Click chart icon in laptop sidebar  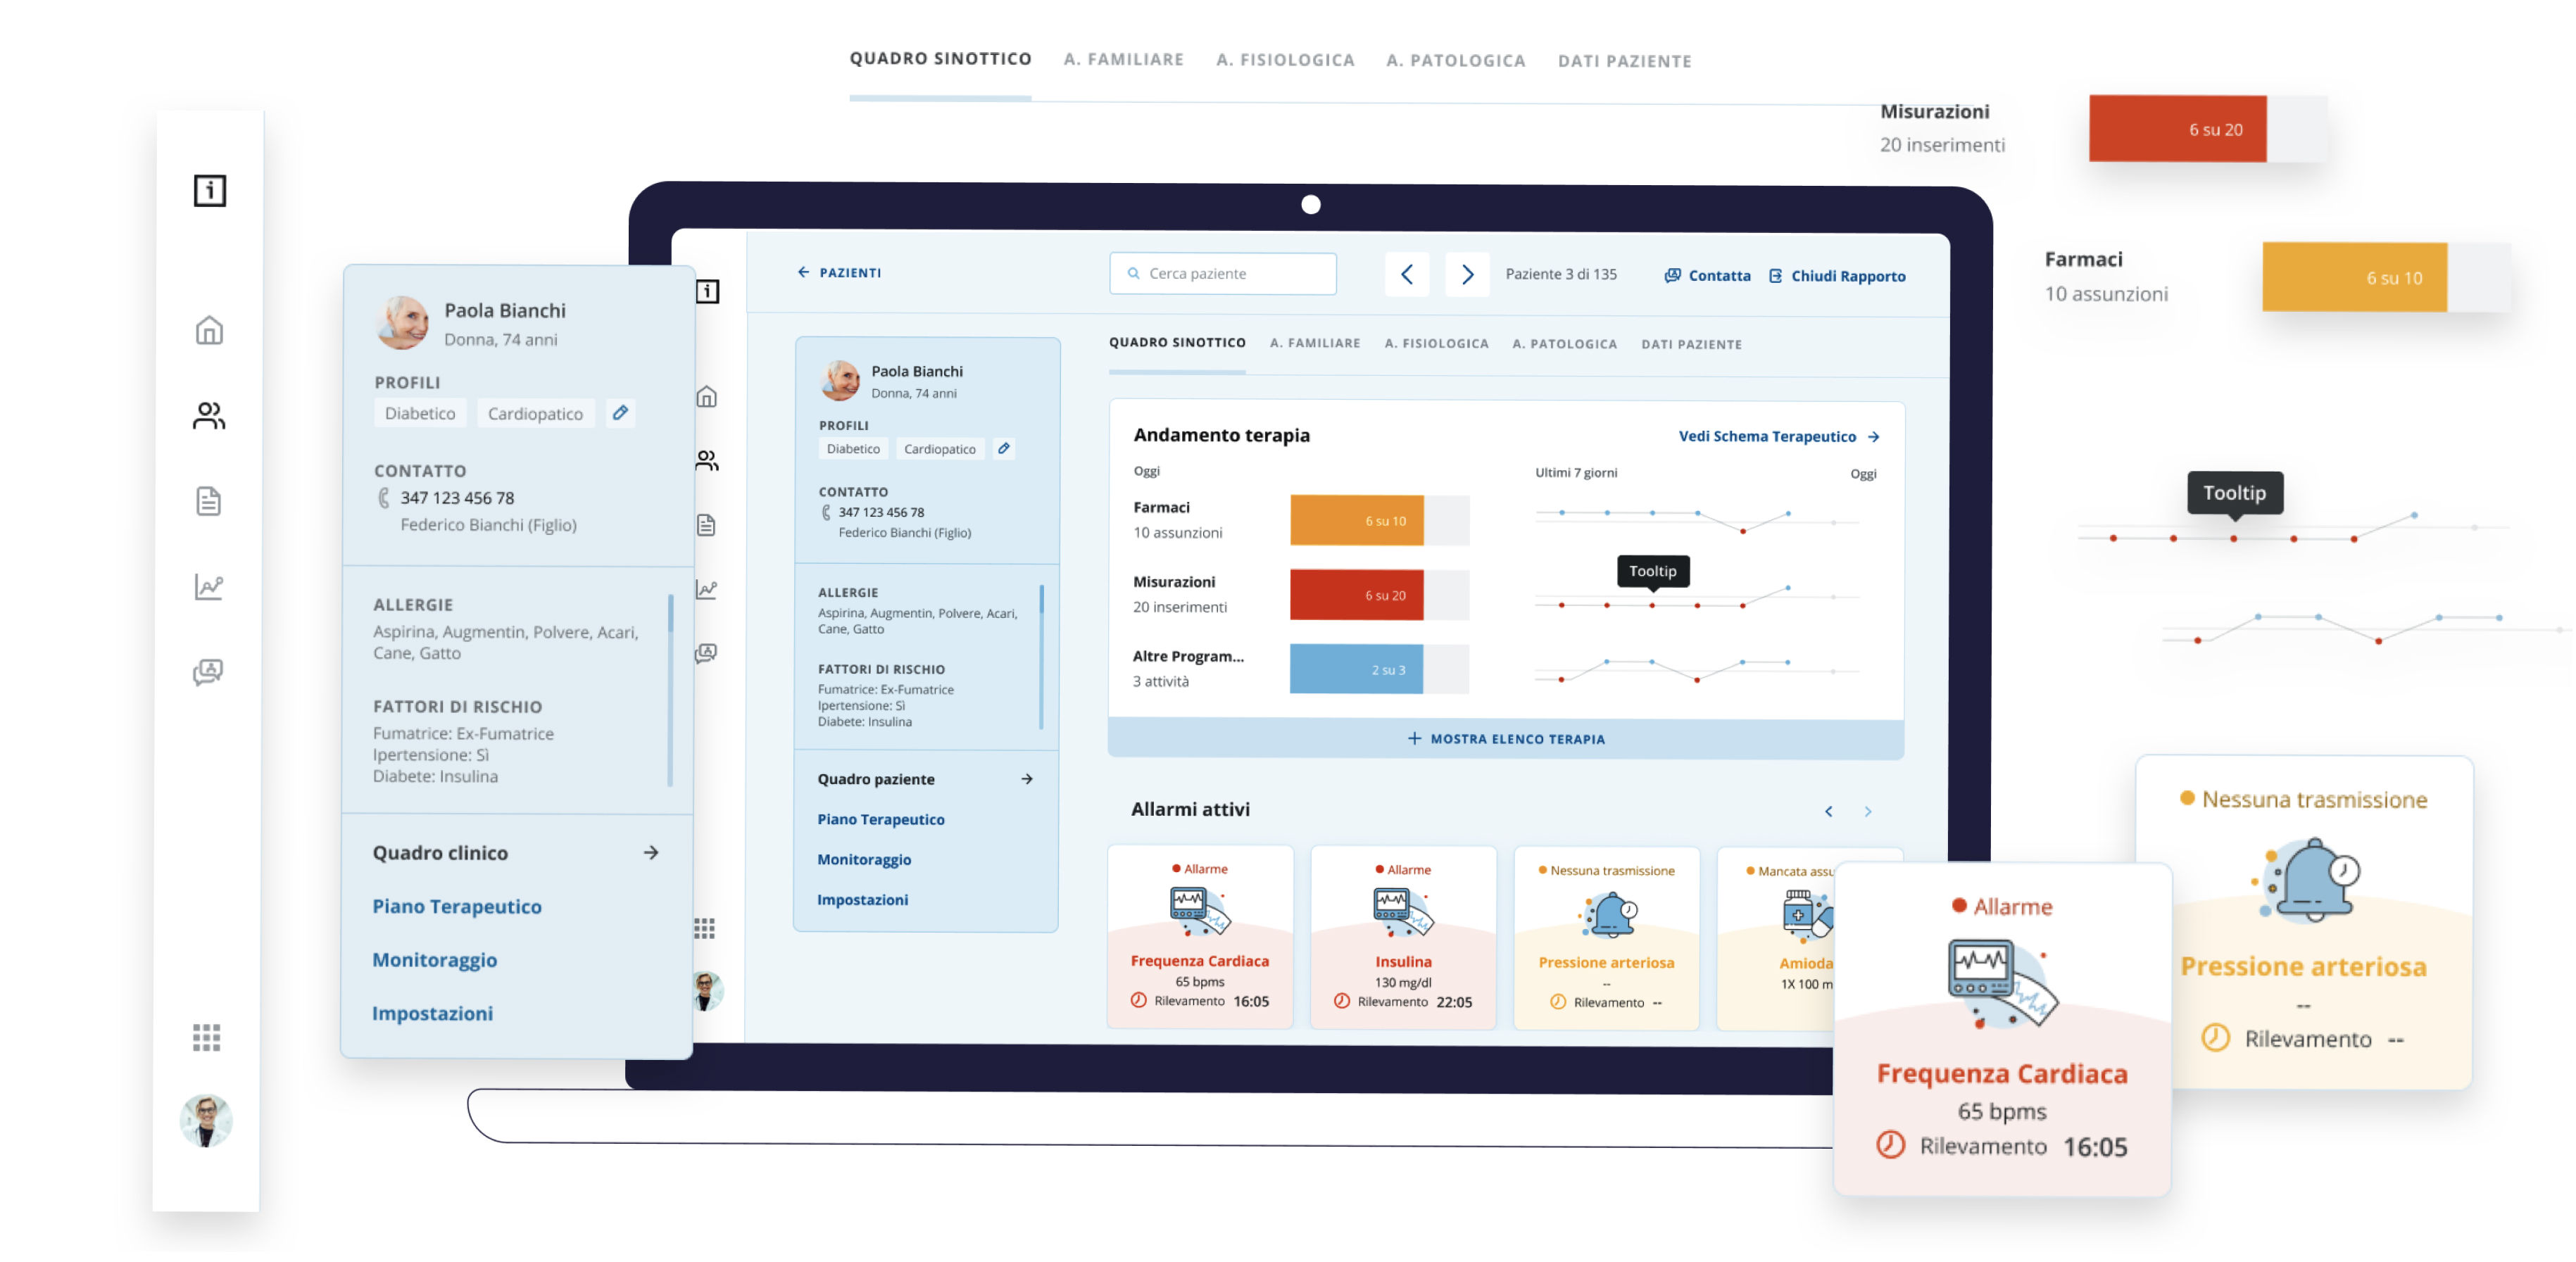click(706, 589)
